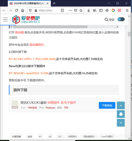Jump to page top with up chevron
The width and height of the screenshot is (132, 141).
click(x=121, y=105)
